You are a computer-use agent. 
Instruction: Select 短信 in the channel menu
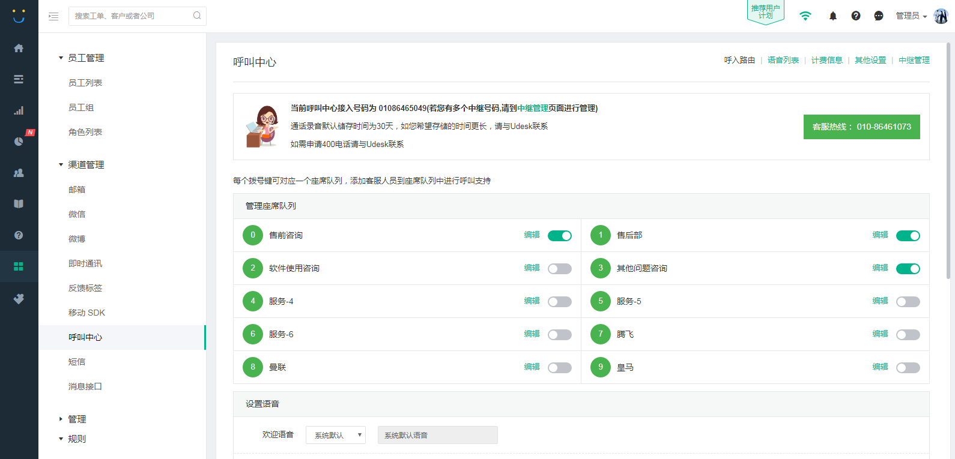pos(77,362)
